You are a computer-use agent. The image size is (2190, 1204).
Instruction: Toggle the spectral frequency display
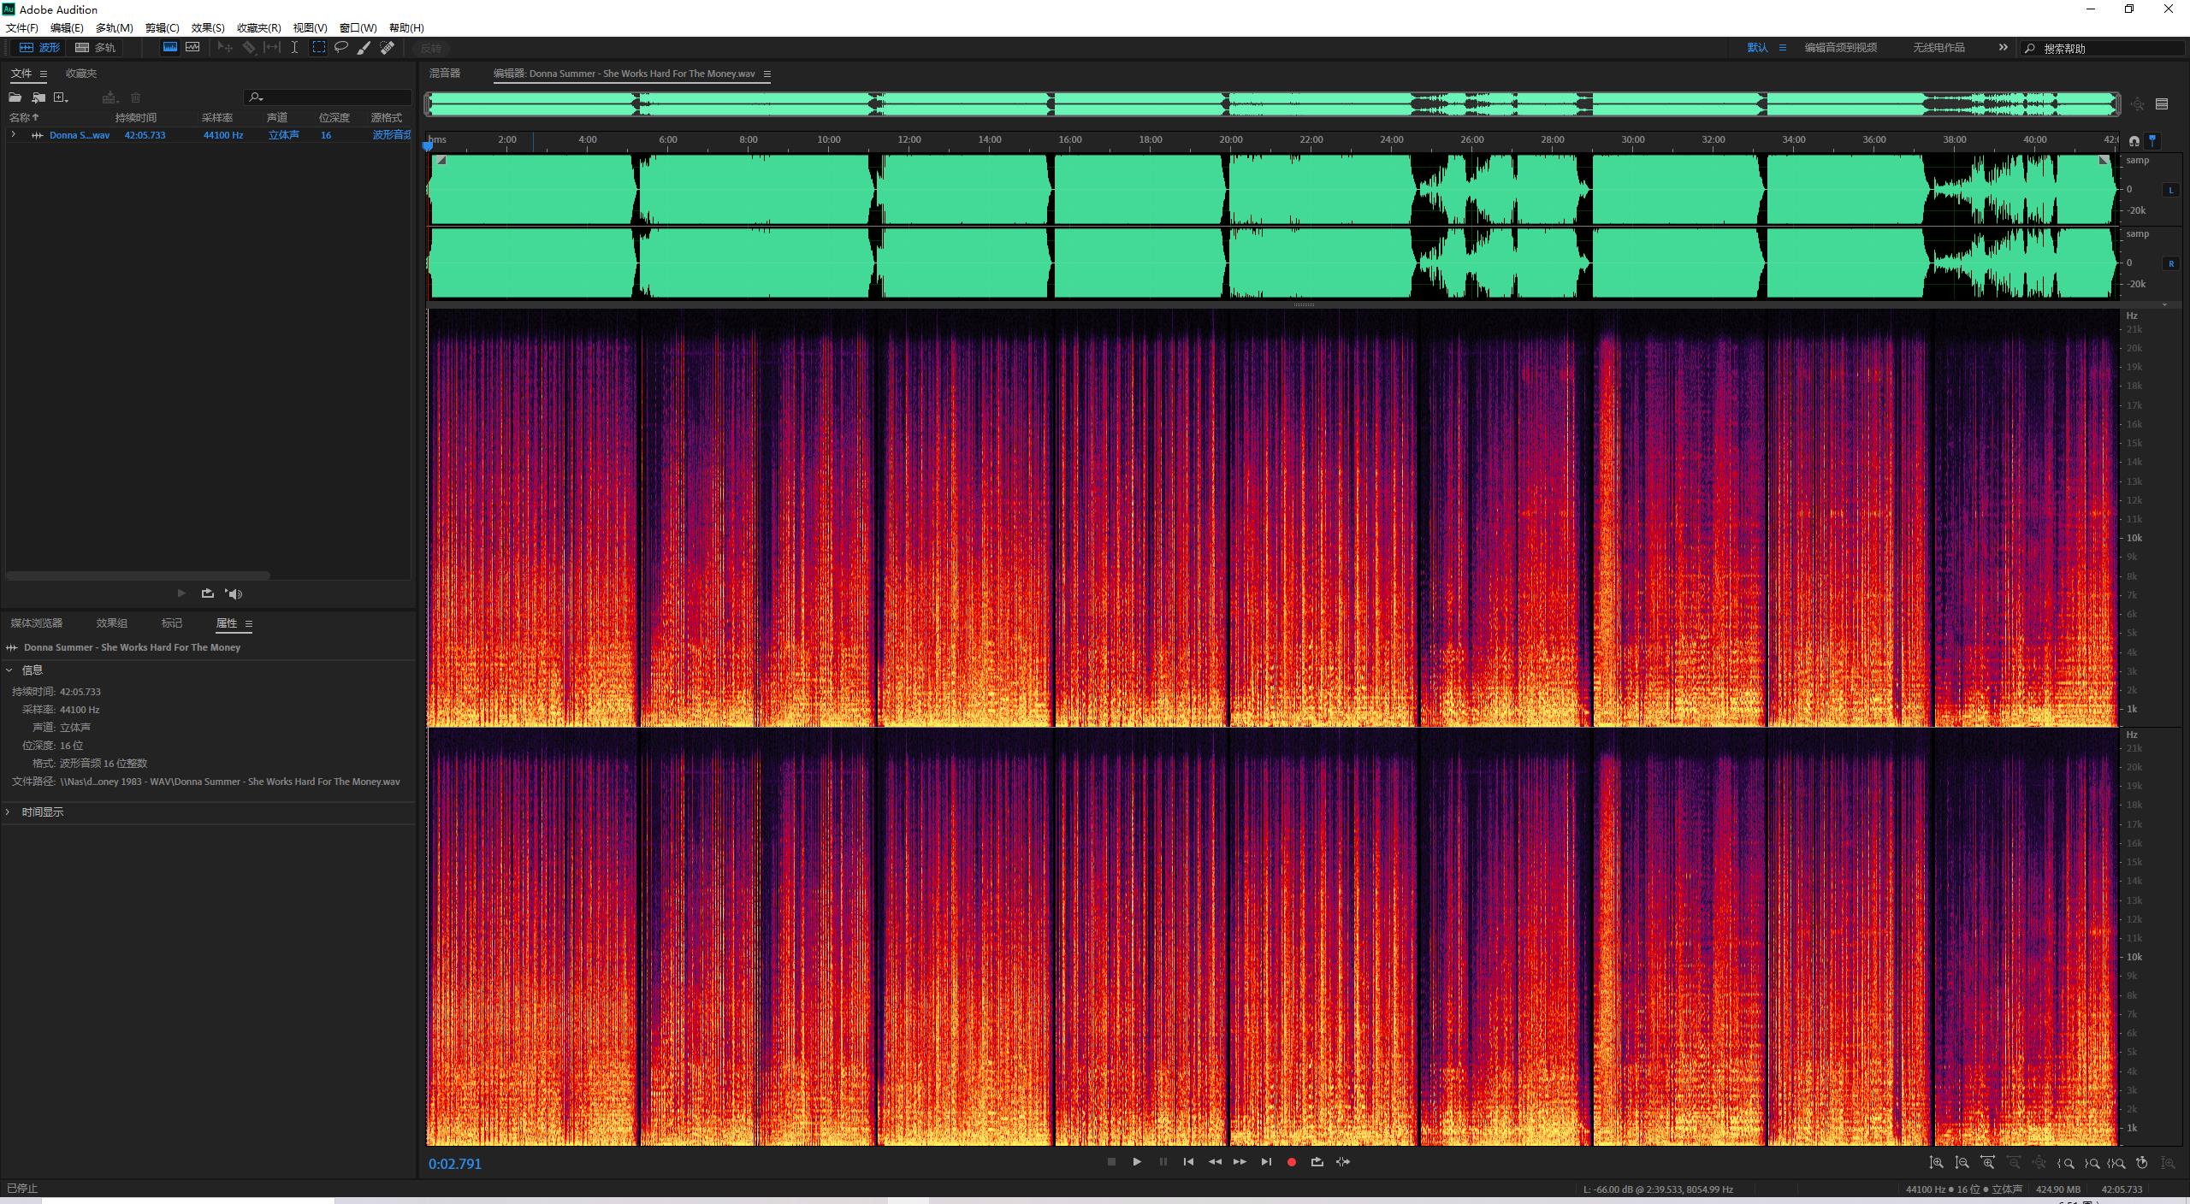(x=170, y=48)
